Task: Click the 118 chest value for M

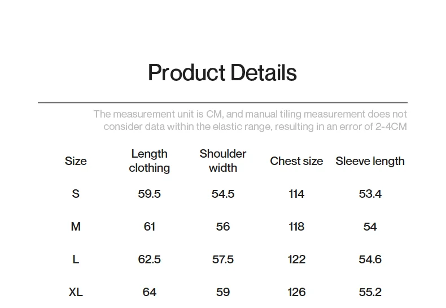Action: (296, 227)
